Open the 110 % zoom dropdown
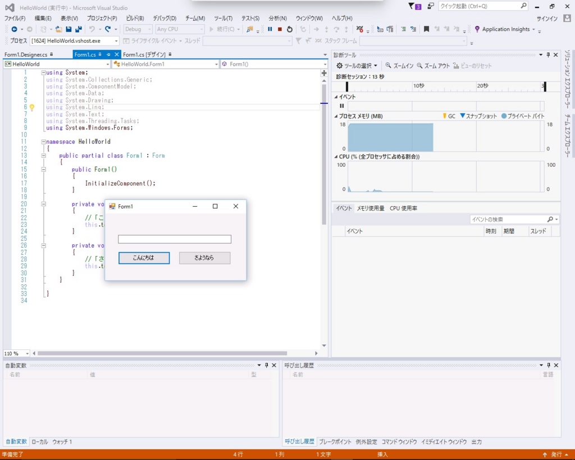Screen dimensions: 575x460 click(x=27, y=353)
